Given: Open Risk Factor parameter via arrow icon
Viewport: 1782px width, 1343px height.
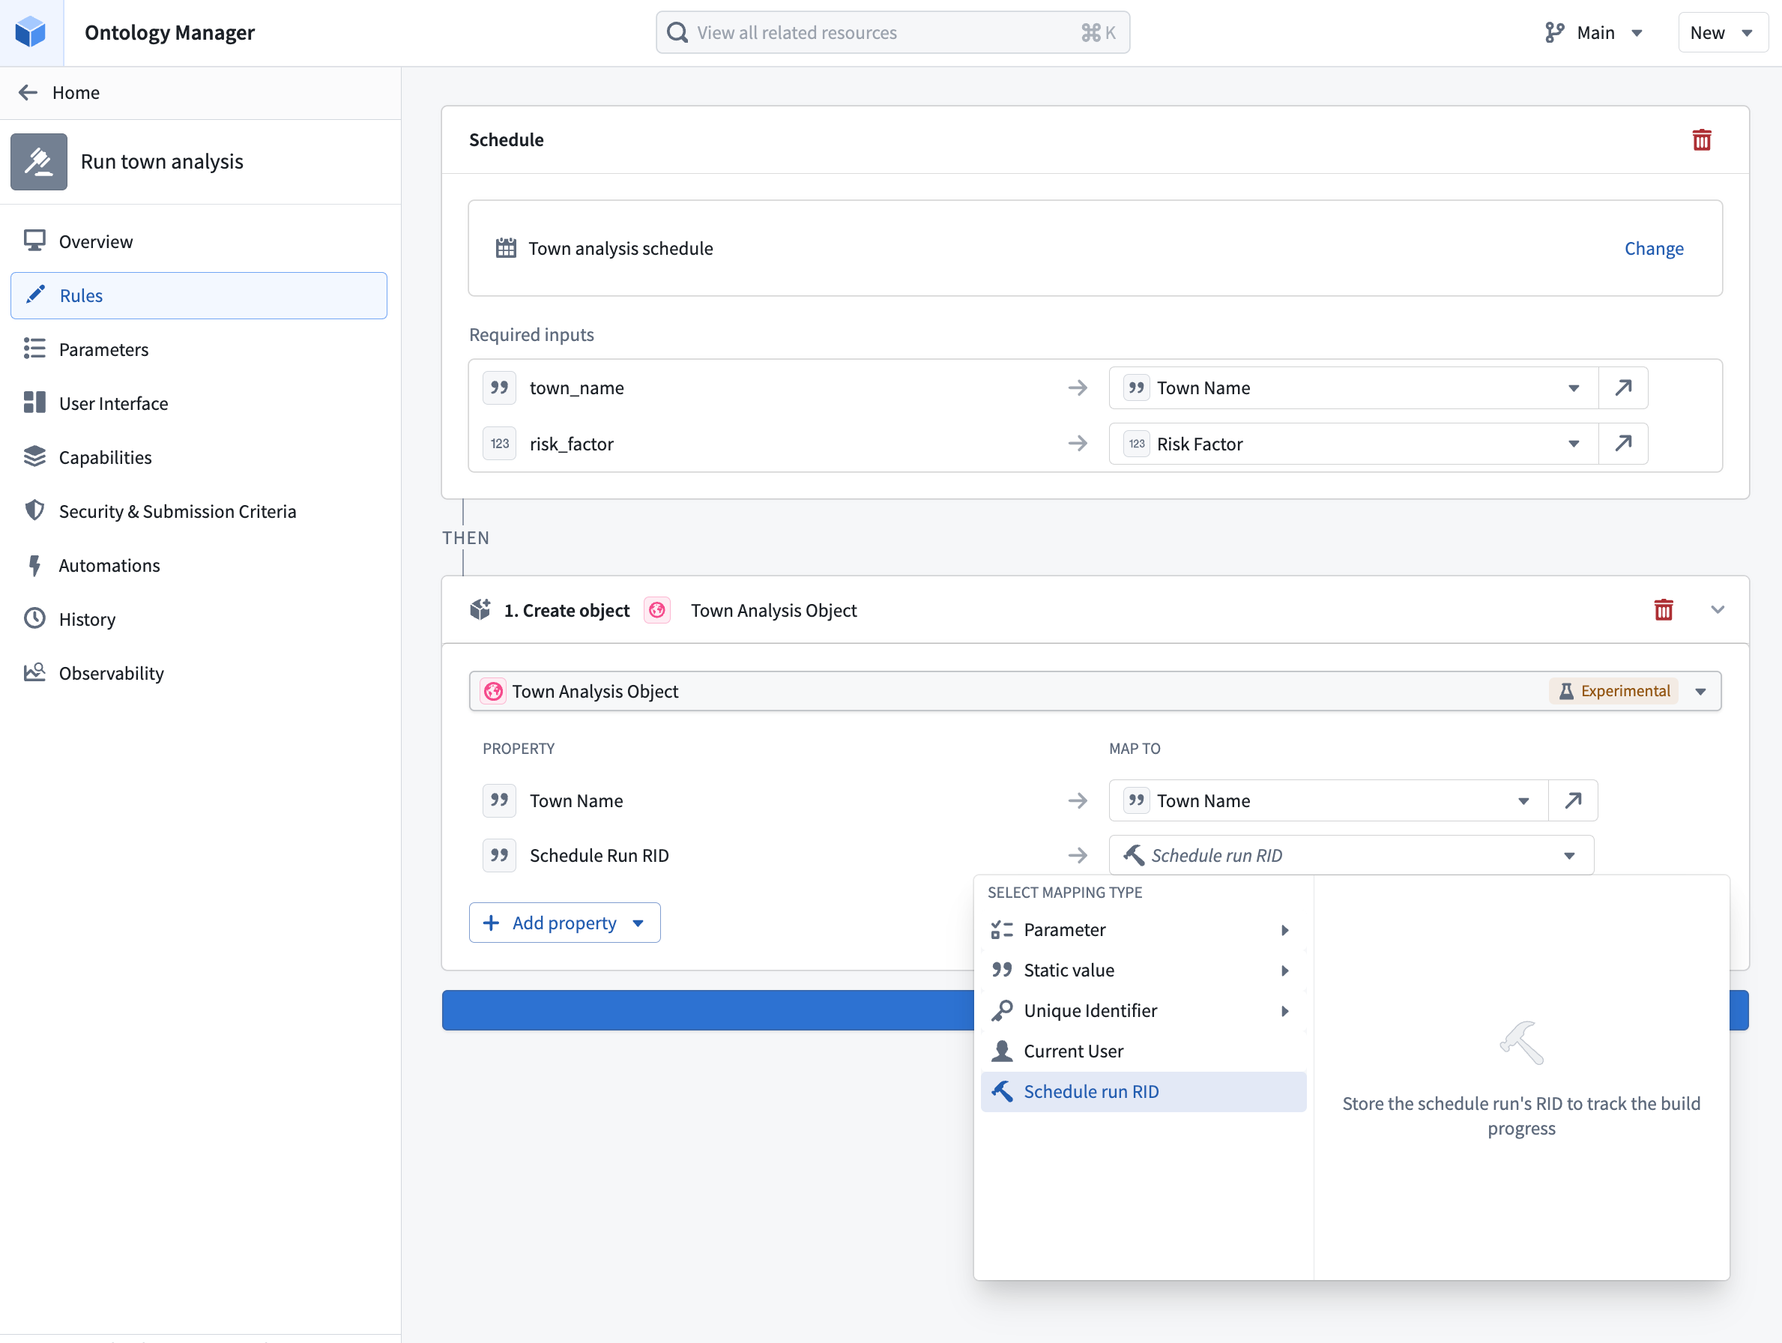Looking at the screenshot, I should click(1622, 444).
